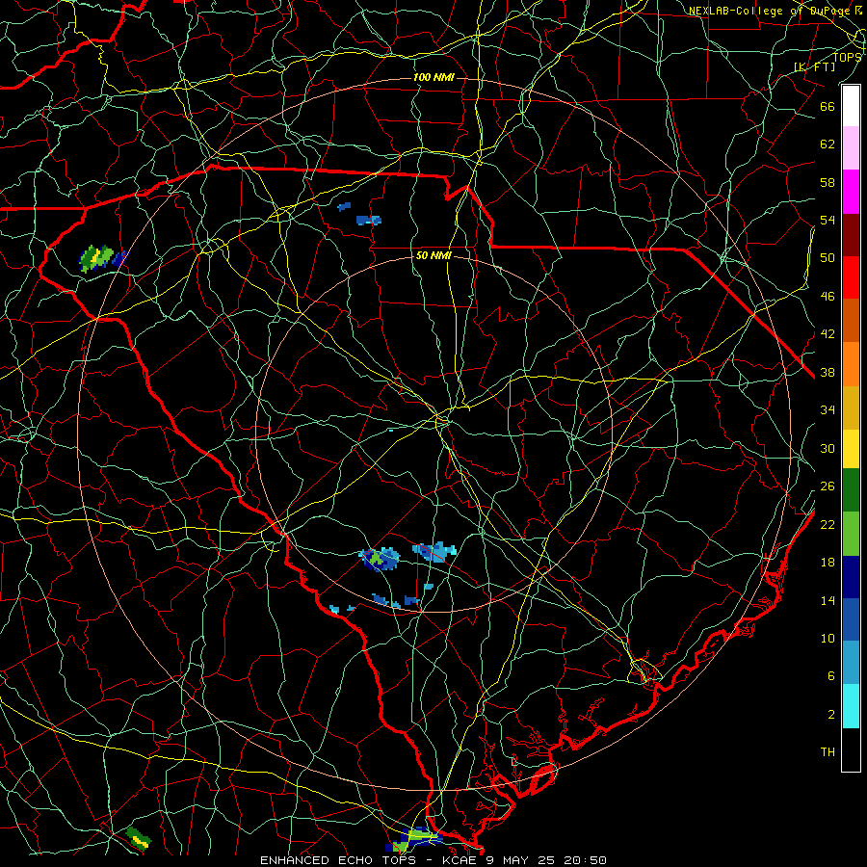Image resolution: width=867 pixels, height=867 pixels.
Task: Click the bright orange legend swatch
Action: coord(851,364)
